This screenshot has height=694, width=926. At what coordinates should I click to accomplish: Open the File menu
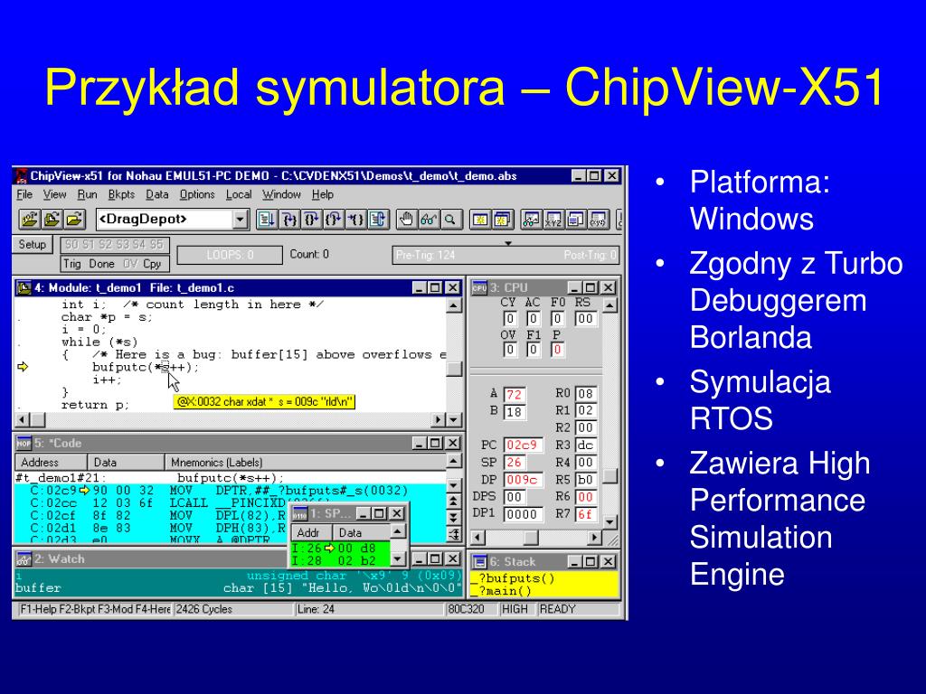(24, 194)
